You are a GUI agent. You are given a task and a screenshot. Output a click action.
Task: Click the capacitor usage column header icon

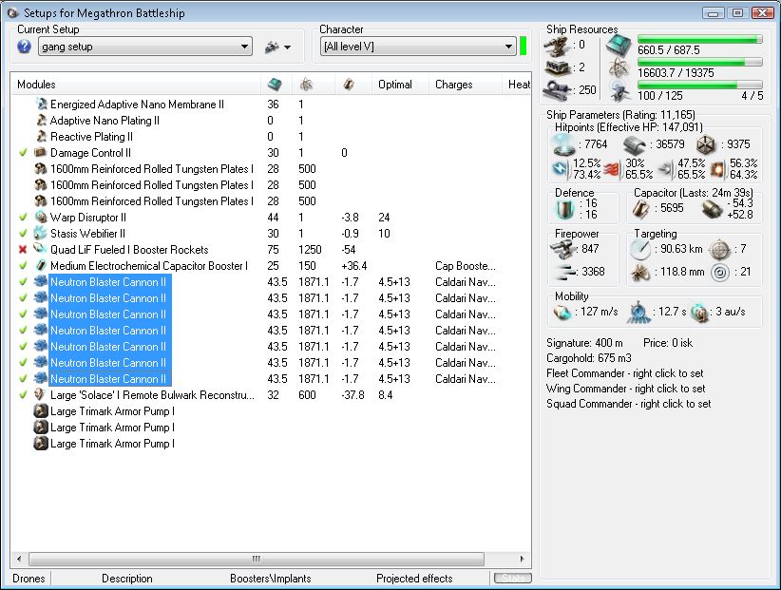point(349,85)
